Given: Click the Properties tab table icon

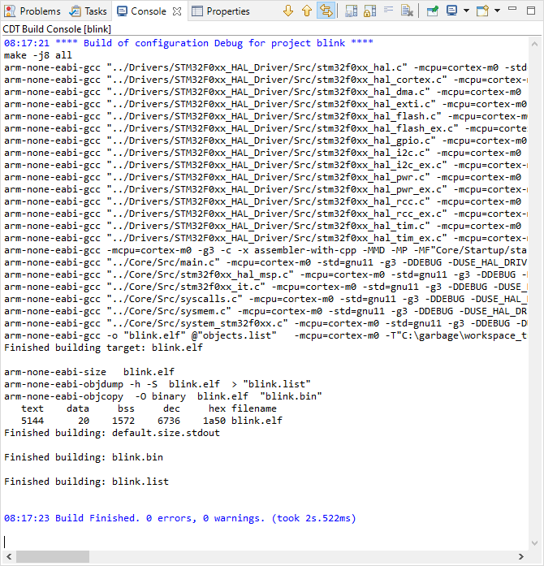Looking at the screenshot, I should click(x=197, y=11).
